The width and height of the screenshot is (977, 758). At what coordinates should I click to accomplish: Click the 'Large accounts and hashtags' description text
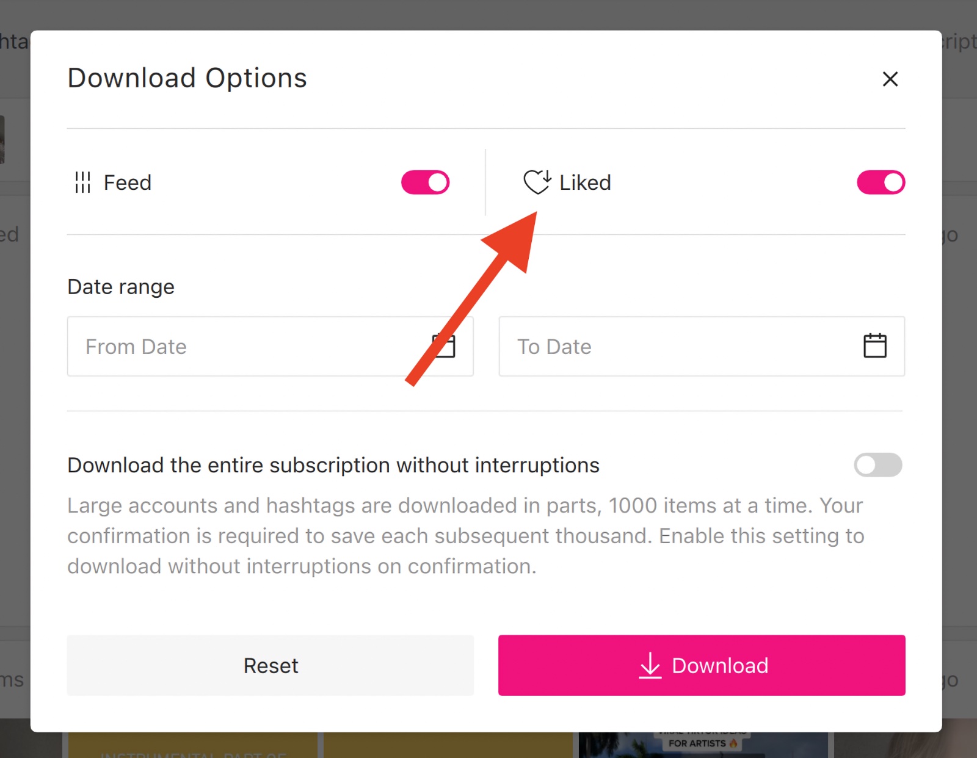465,536
